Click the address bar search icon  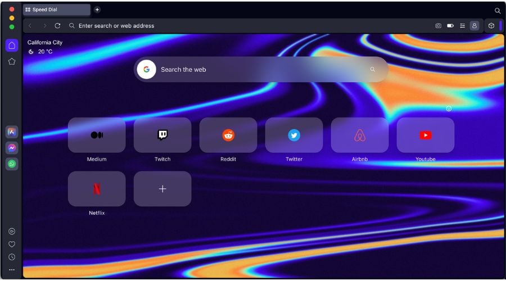point(72,26)
